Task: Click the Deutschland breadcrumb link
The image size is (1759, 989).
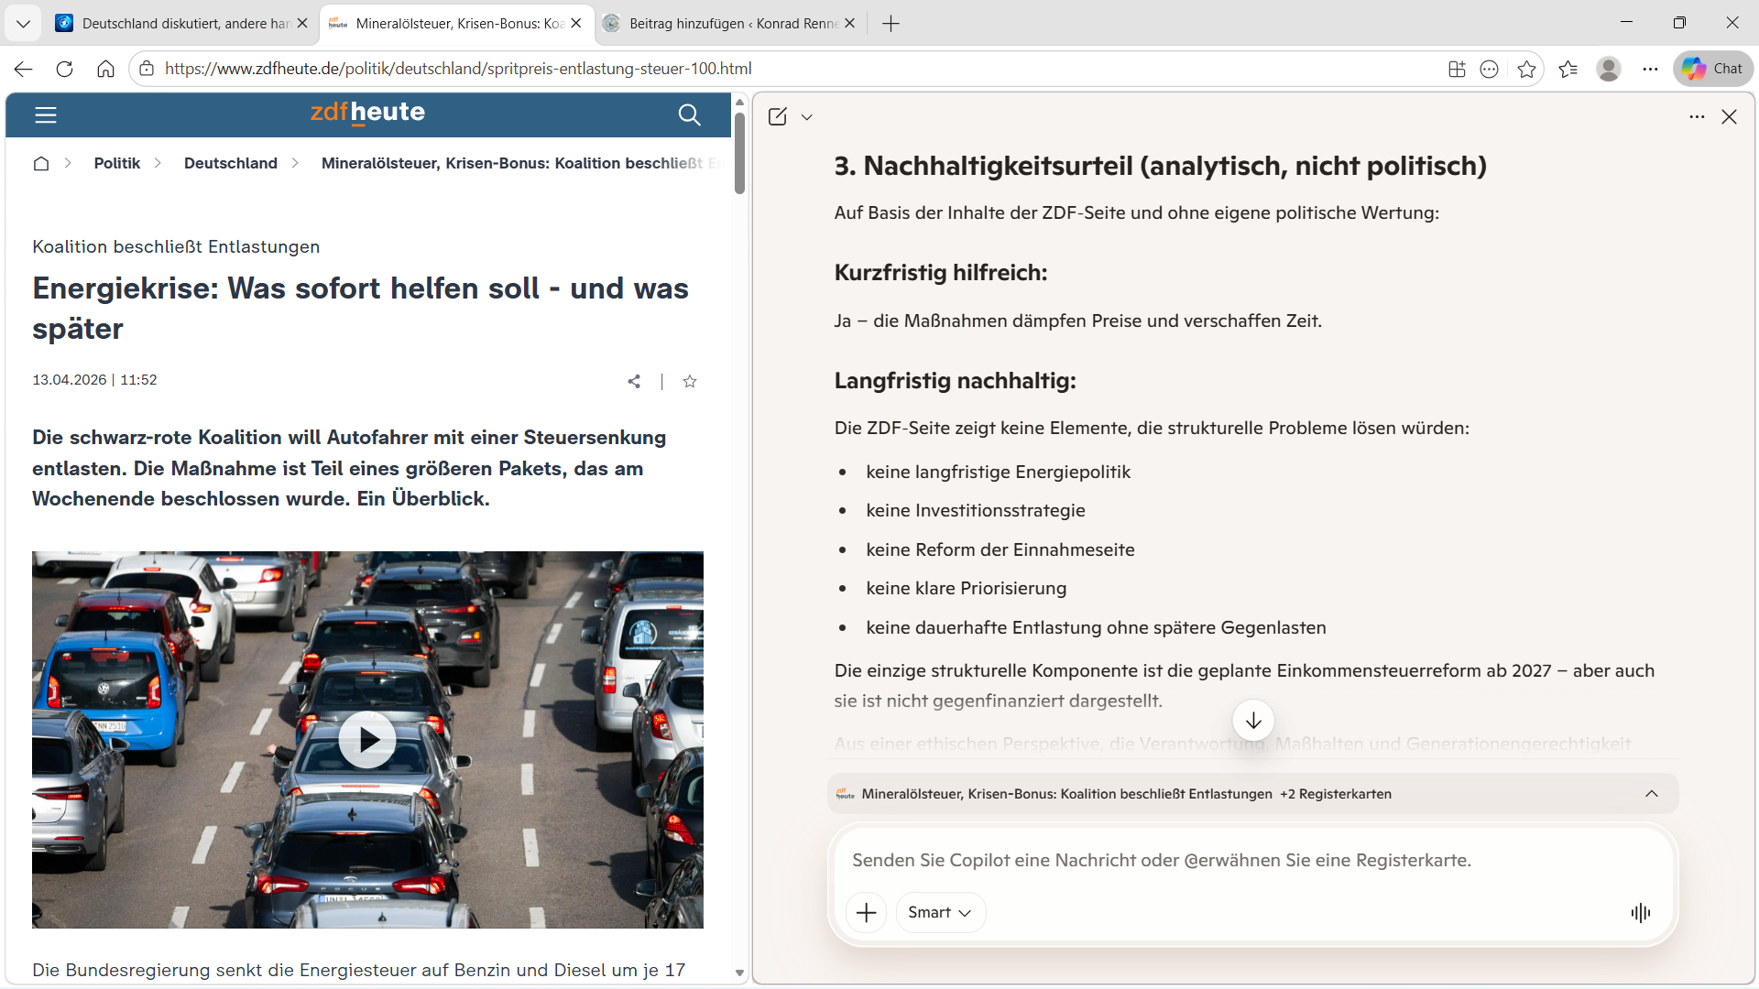Action: coord(230,163)
